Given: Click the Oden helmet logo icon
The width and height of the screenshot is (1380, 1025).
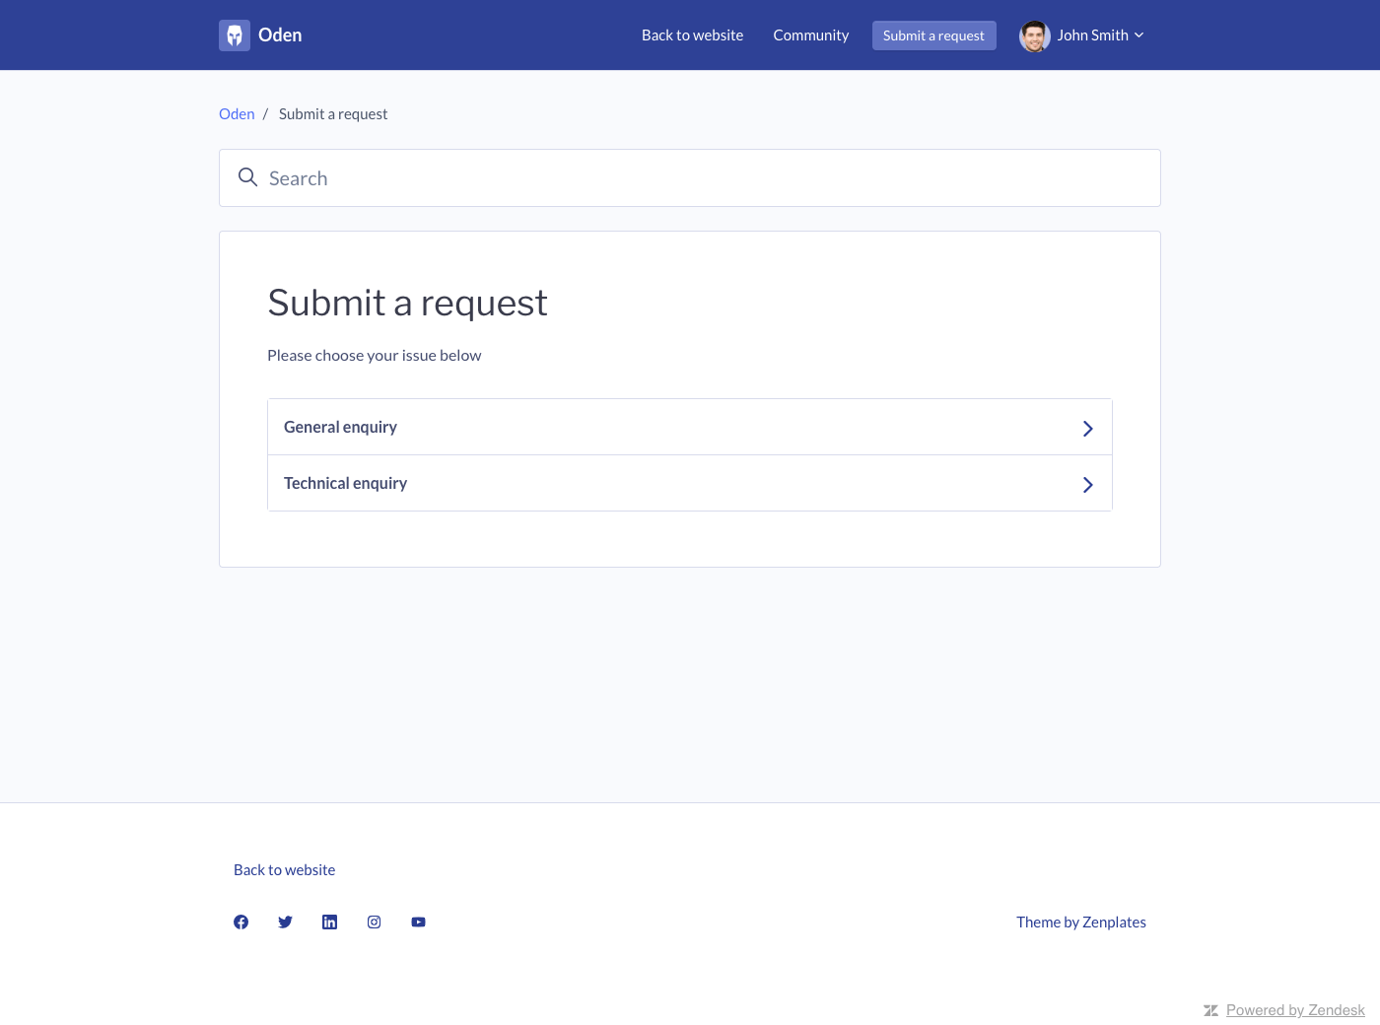Looking at the screenshot, I should tap(235, 35).
